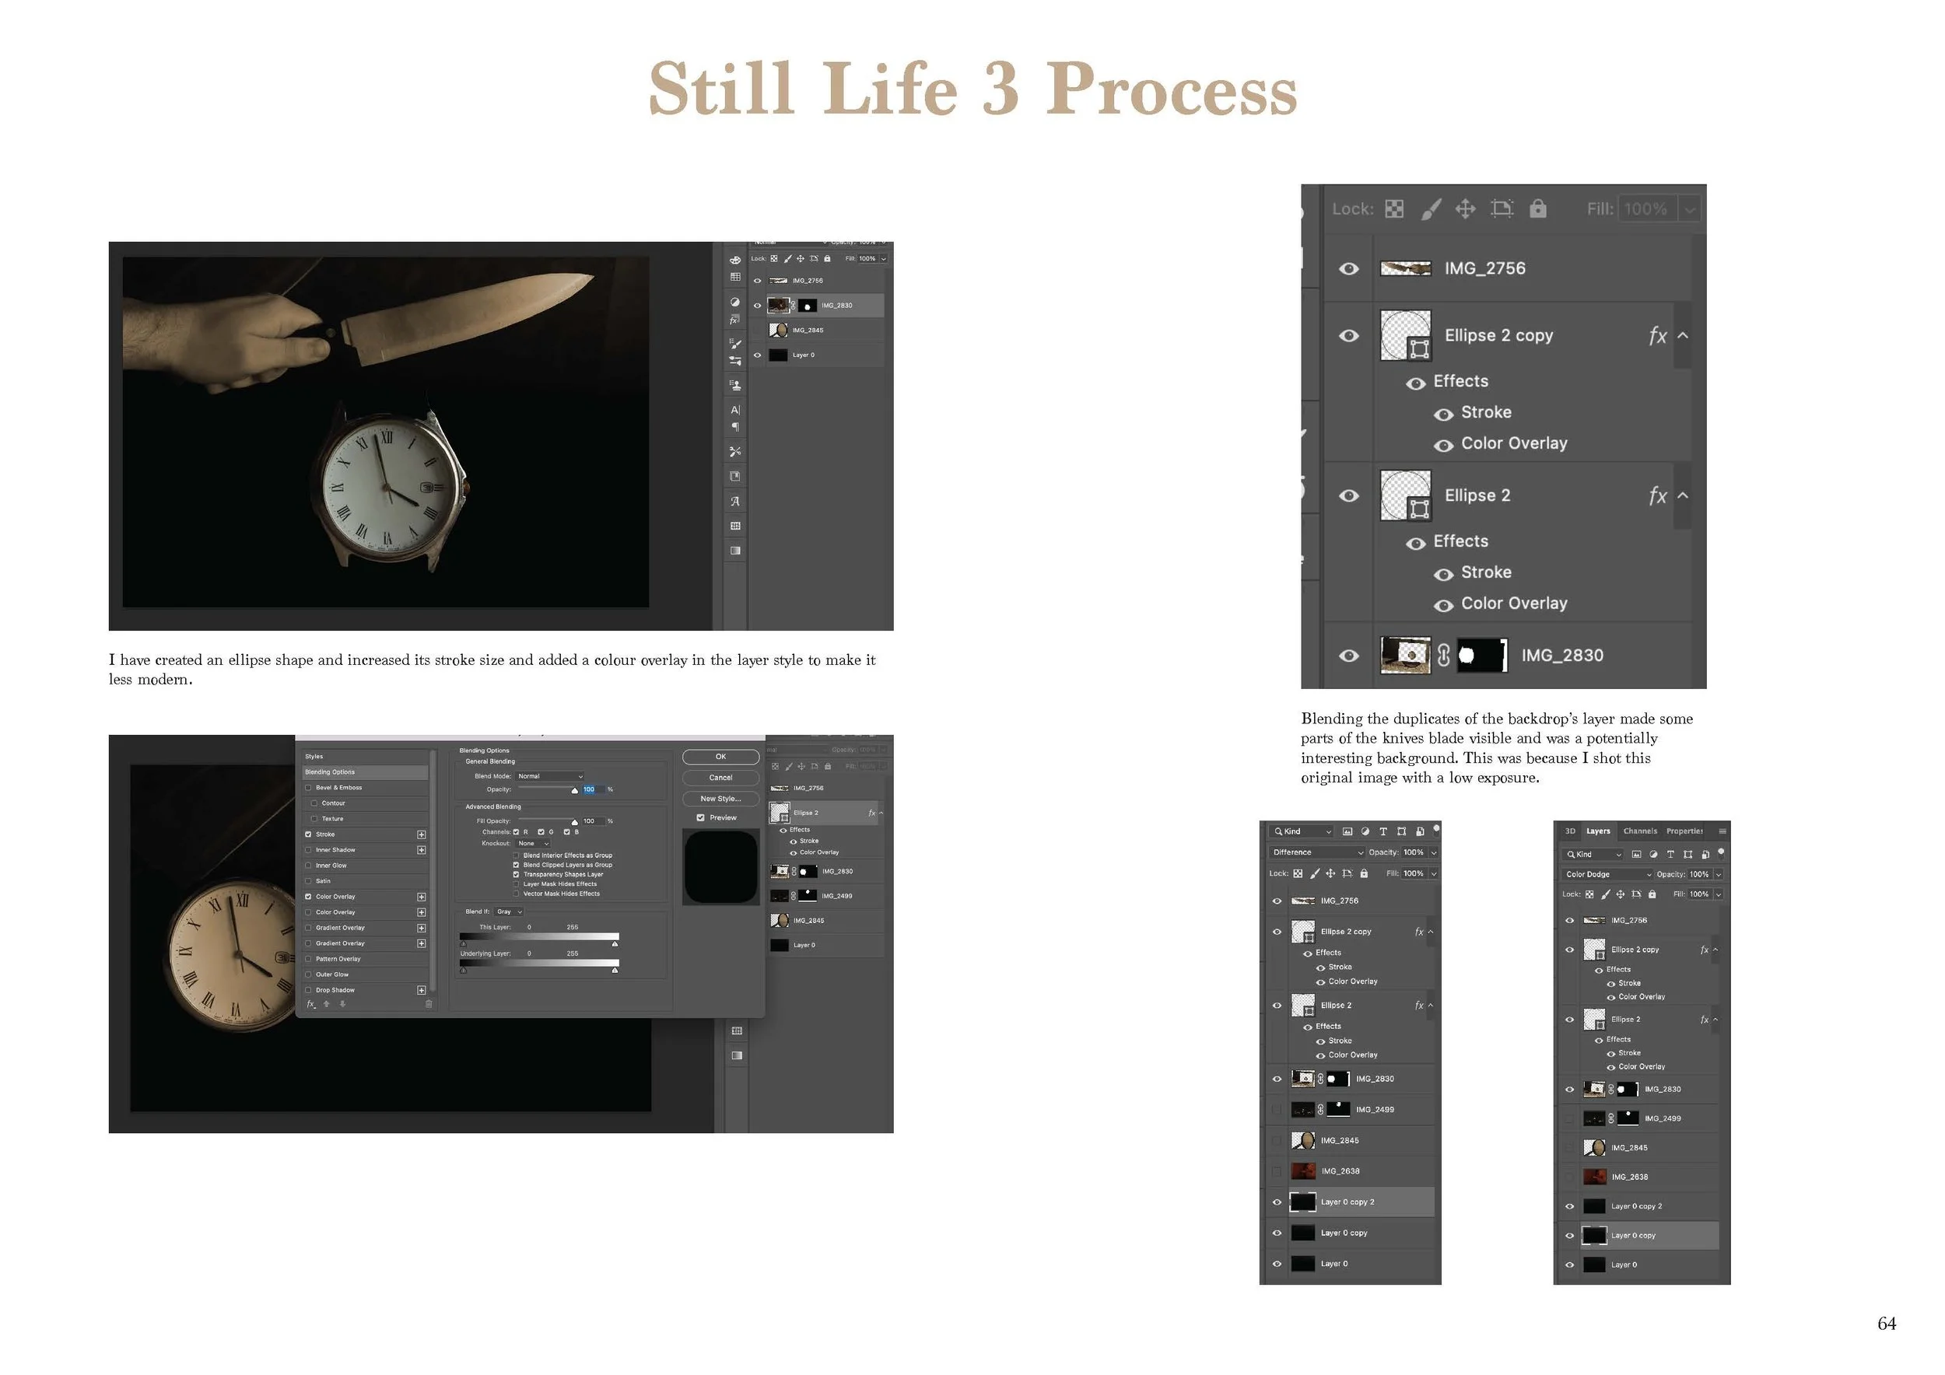Open the 3D panel tab
Screen dimensions: 1945x1375
pyautogui.click(x=1570, y=831)
